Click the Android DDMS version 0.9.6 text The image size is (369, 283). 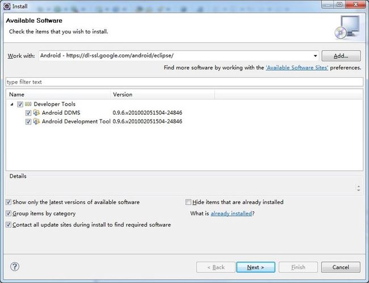(148, 113)
